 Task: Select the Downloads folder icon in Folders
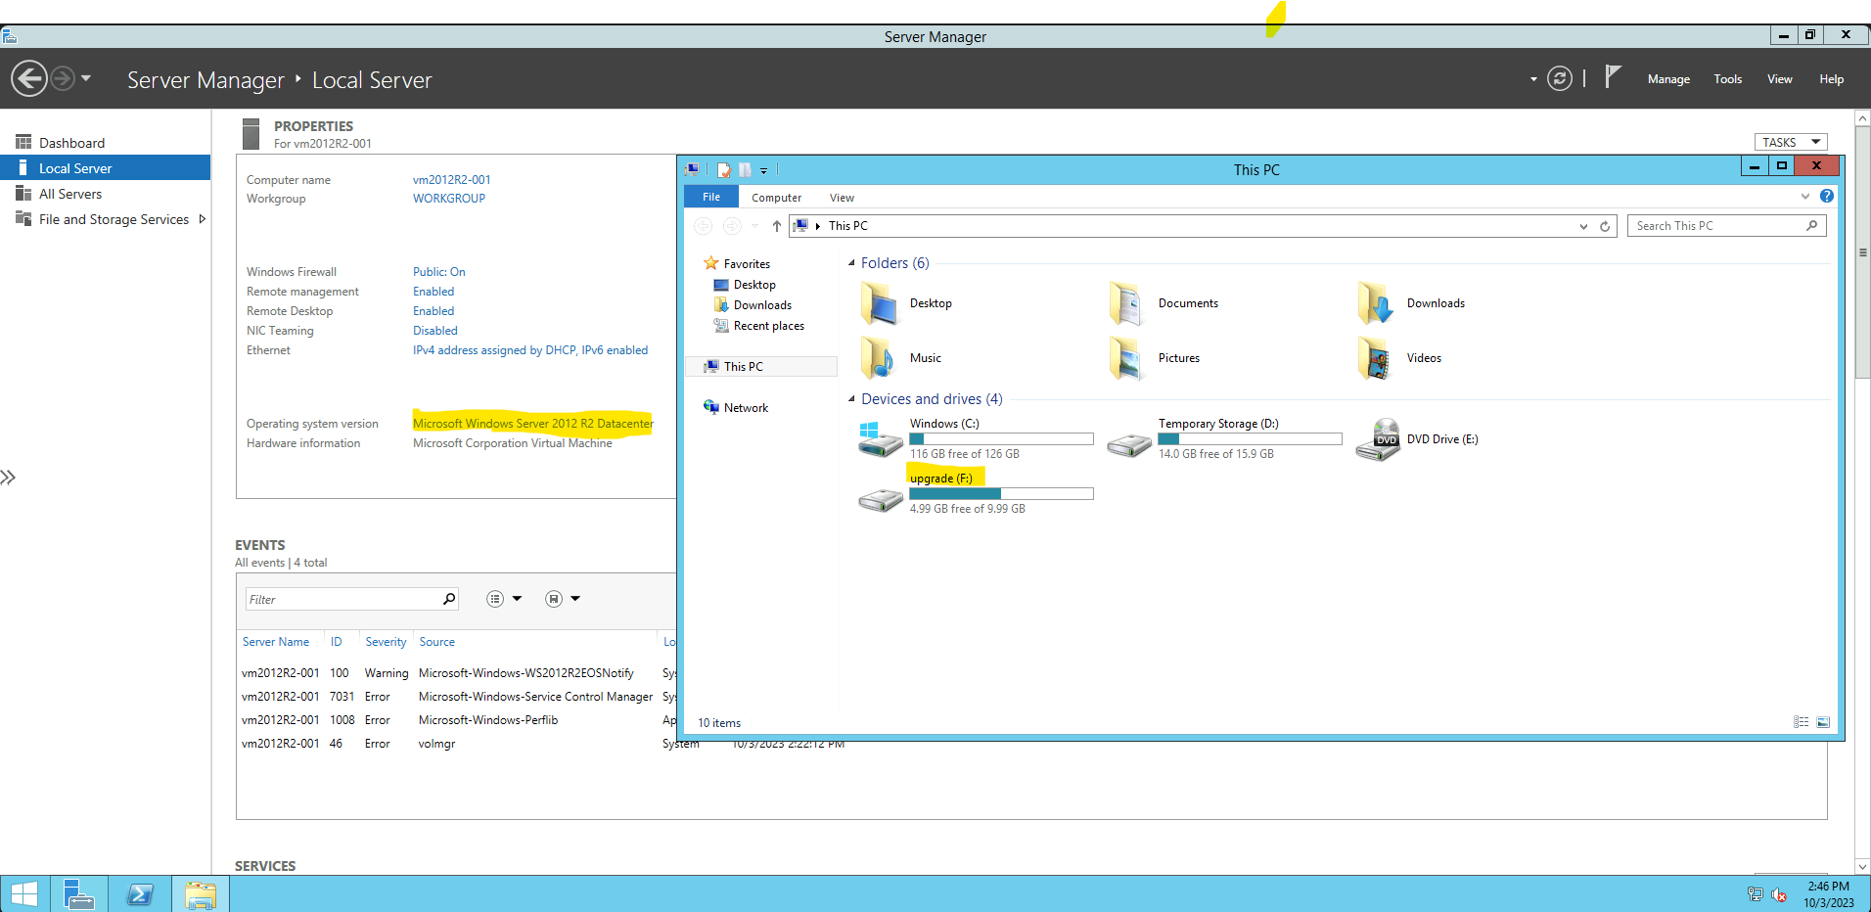pyautogui.click(x=1376, y=303)
